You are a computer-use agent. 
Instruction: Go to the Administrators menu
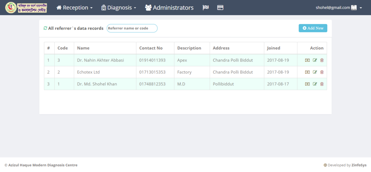[x=169, y=8]
